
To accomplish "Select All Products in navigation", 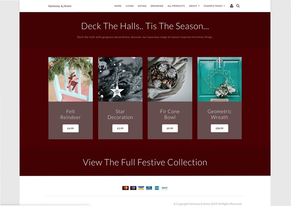I will pyautogui.click(x=176, y=6).
